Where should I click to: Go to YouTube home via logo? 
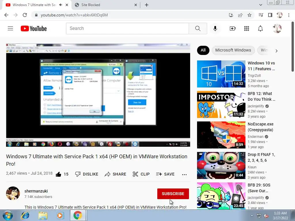click(34, 28)
